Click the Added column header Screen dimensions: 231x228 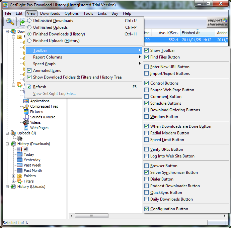click(x=222, y=33)
